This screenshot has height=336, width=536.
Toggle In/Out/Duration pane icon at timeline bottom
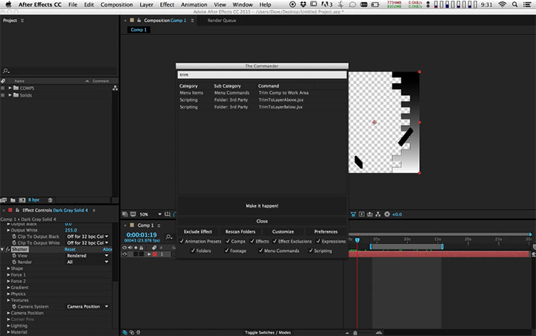138,332
